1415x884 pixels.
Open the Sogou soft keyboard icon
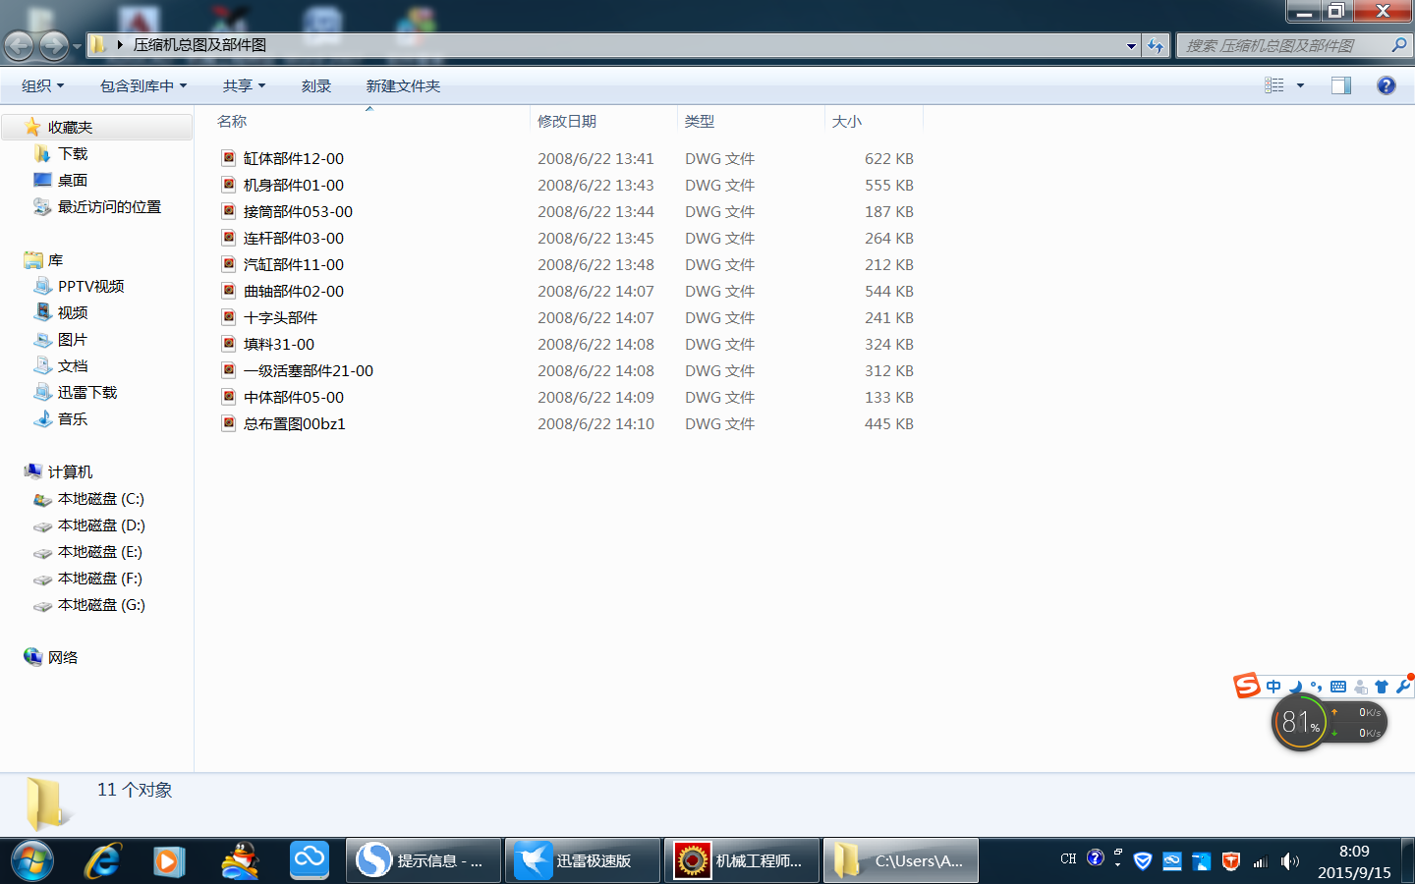pyautogui.click(x=1338, y=687)
